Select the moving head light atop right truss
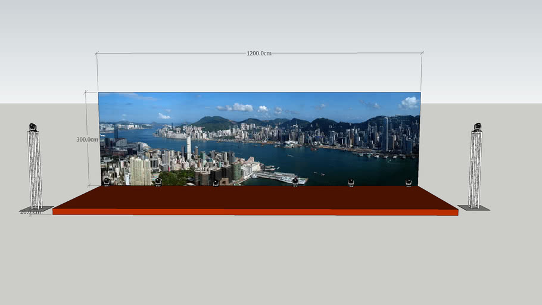This screenshot has height=305, width=542. [x=477, y=126]
